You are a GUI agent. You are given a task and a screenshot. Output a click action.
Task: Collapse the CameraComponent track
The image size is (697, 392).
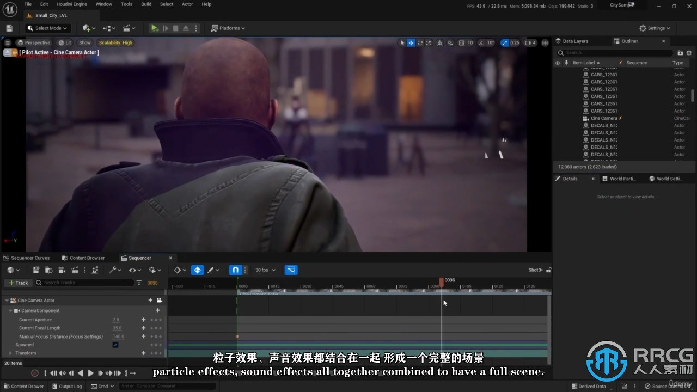click(10, 311)
